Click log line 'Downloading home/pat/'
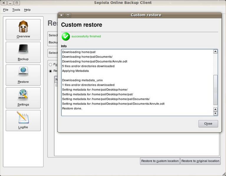This screenshot has width=226, height=176. click(79, 52)
